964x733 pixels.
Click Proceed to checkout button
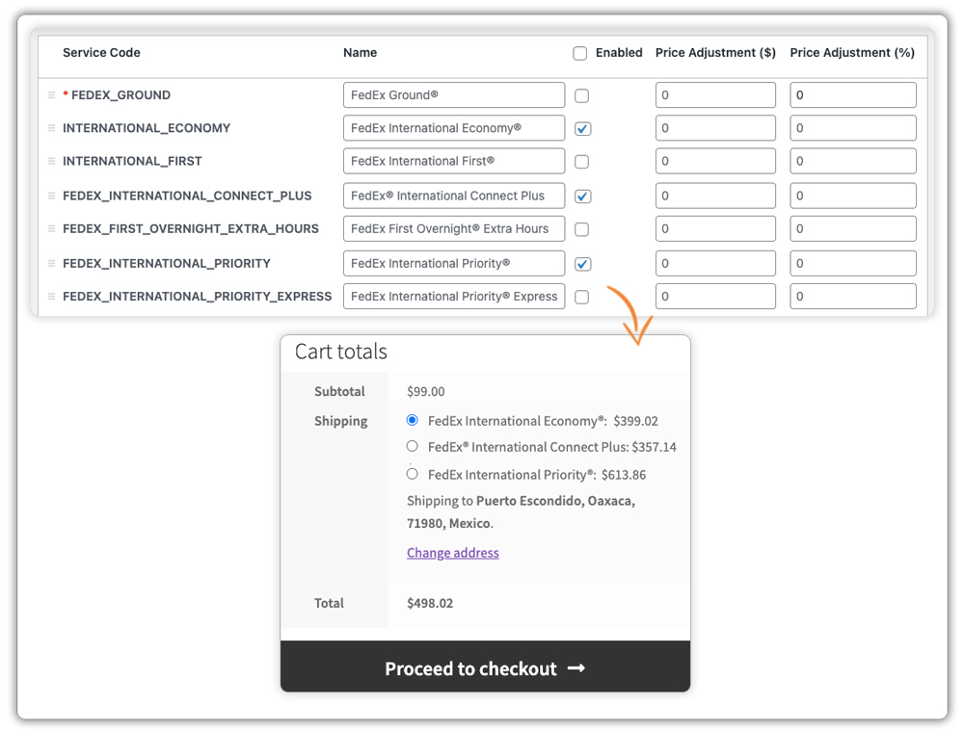coord(485,667)
